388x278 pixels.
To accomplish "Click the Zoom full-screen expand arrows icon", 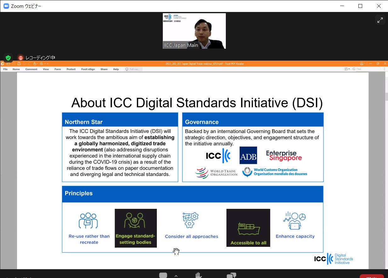I will coord(380,20).
